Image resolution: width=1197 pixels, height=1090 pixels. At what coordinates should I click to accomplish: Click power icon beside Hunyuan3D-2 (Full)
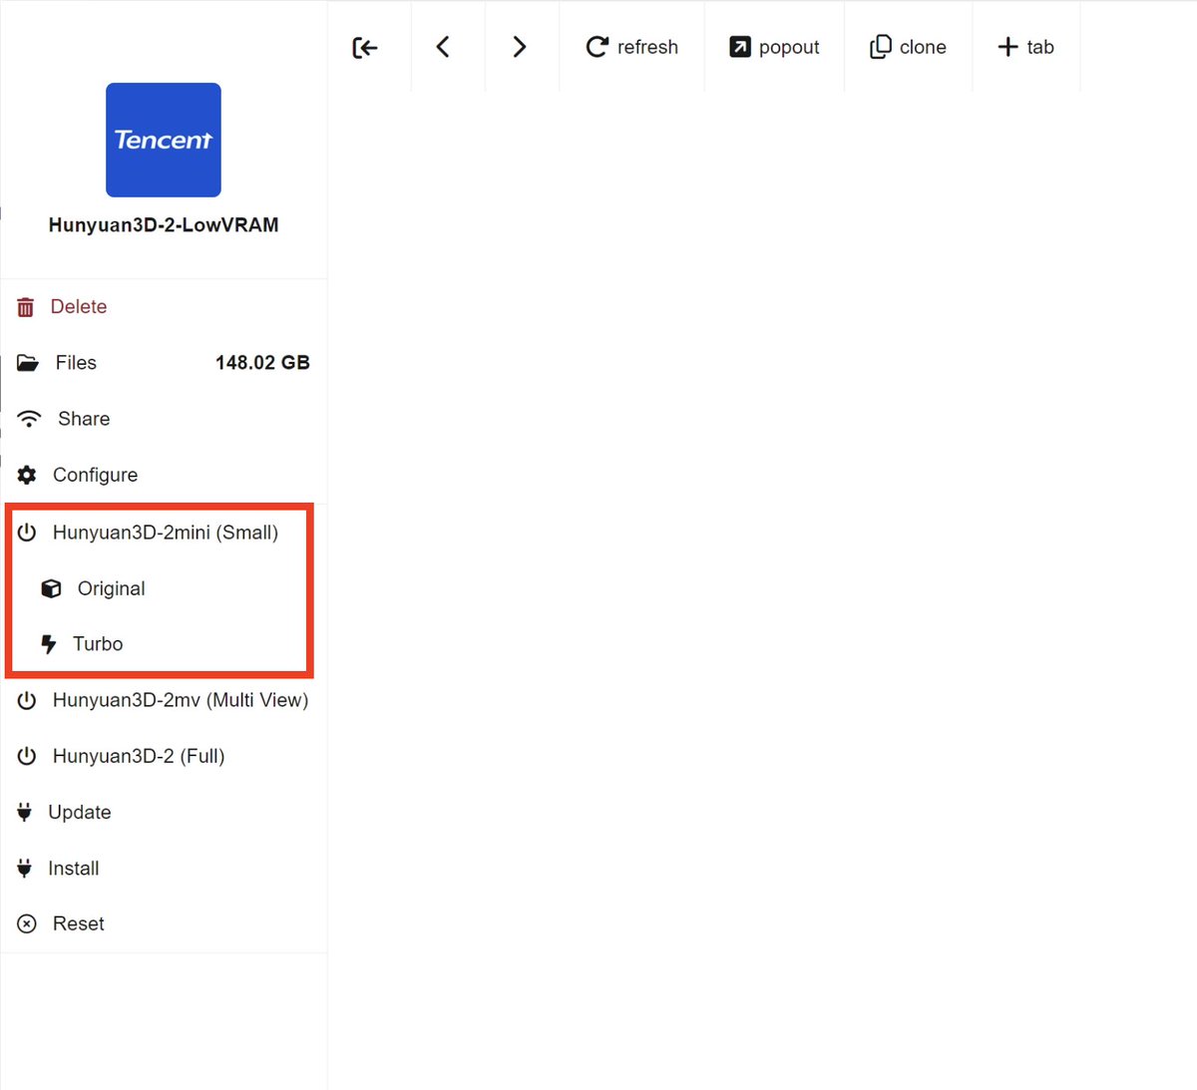27,756
